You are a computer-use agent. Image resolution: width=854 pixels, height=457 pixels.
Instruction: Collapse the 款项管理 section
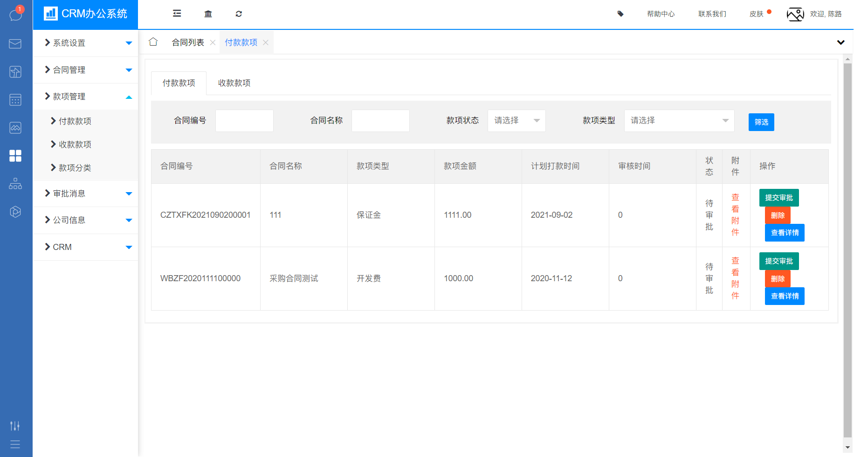85,97
